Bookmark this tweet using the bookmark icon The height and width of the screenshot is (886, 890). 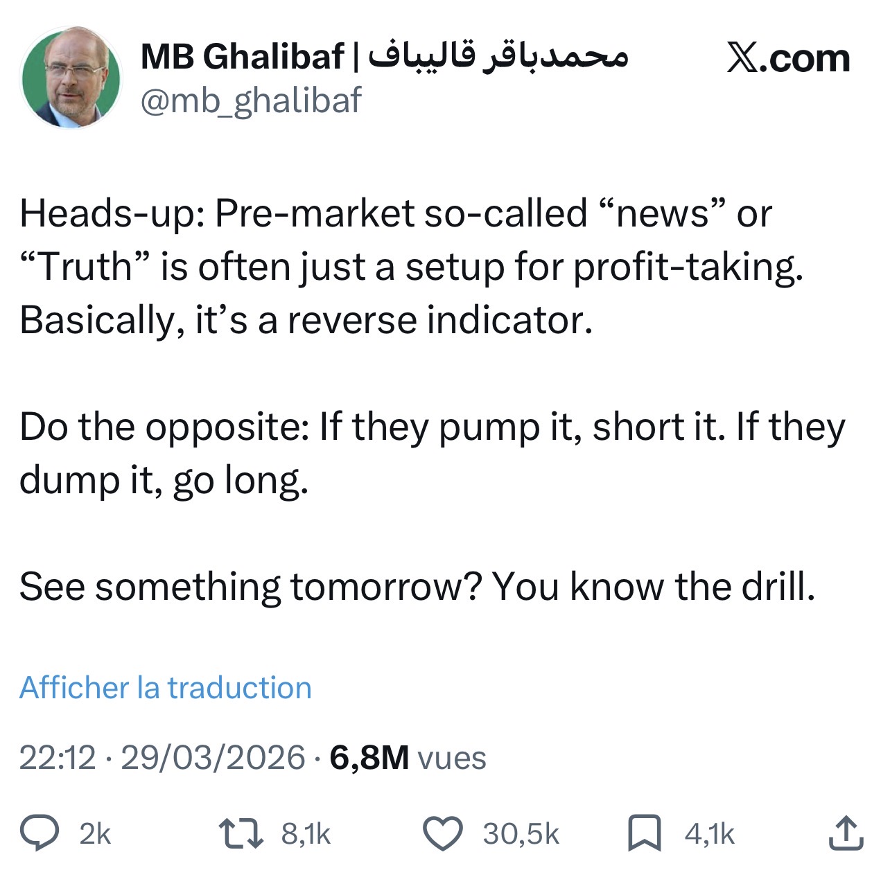click(644, 833)
